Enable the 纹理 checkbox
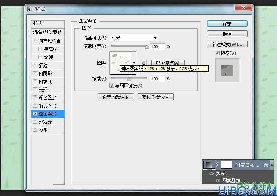277x196 pixels. pyautogui.click(x=40, y=57)
